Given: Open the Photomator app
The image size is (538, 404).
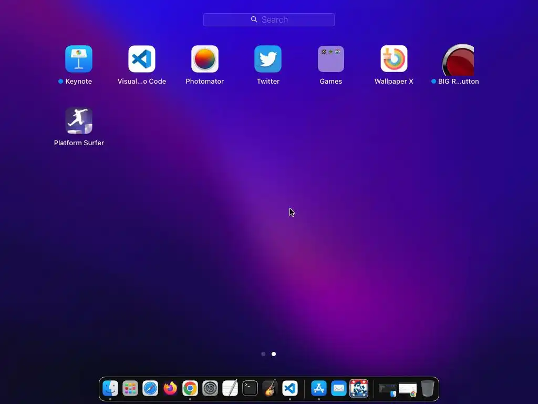Looking at the screenshot, I should coord(205,59).
